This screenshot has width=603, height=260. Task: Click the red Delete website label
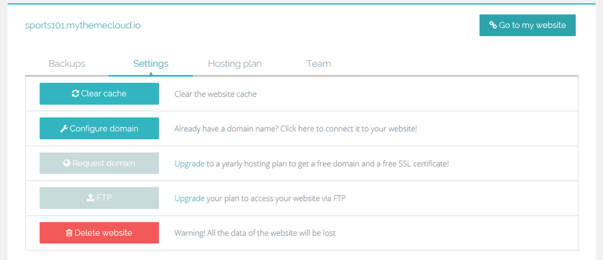(103, 233)
